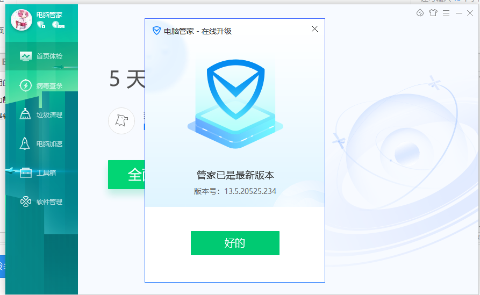This screenshot has height=295, width=480.
Task: Click the version number 13.5.20525.234 text
Action: (x=250, y=191)
